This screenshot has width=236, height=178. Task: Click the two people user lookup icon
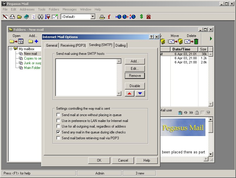(x=41, y=17)
